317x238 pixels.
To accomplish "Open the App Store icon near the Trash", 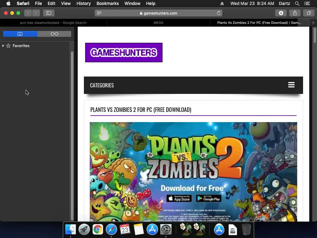I will pyautogui.click(x=219, y=230).
